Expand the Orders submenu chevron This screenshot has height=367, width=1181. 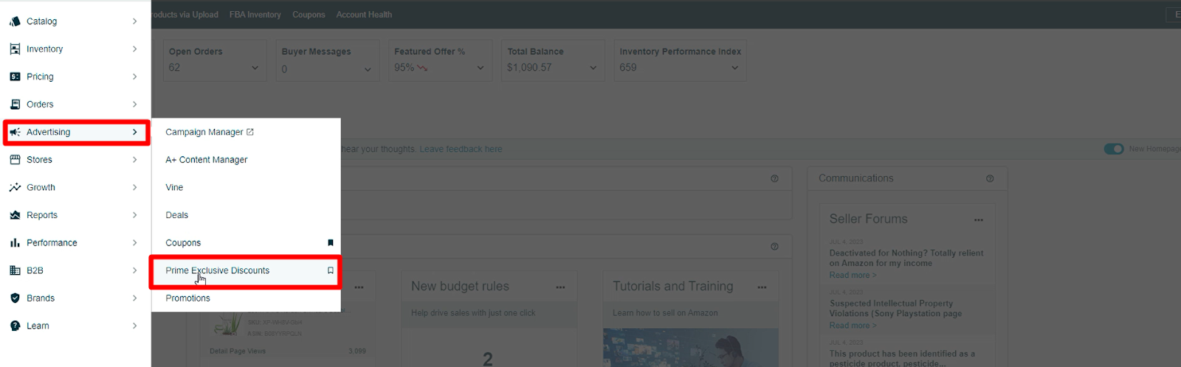click(134, 104)
